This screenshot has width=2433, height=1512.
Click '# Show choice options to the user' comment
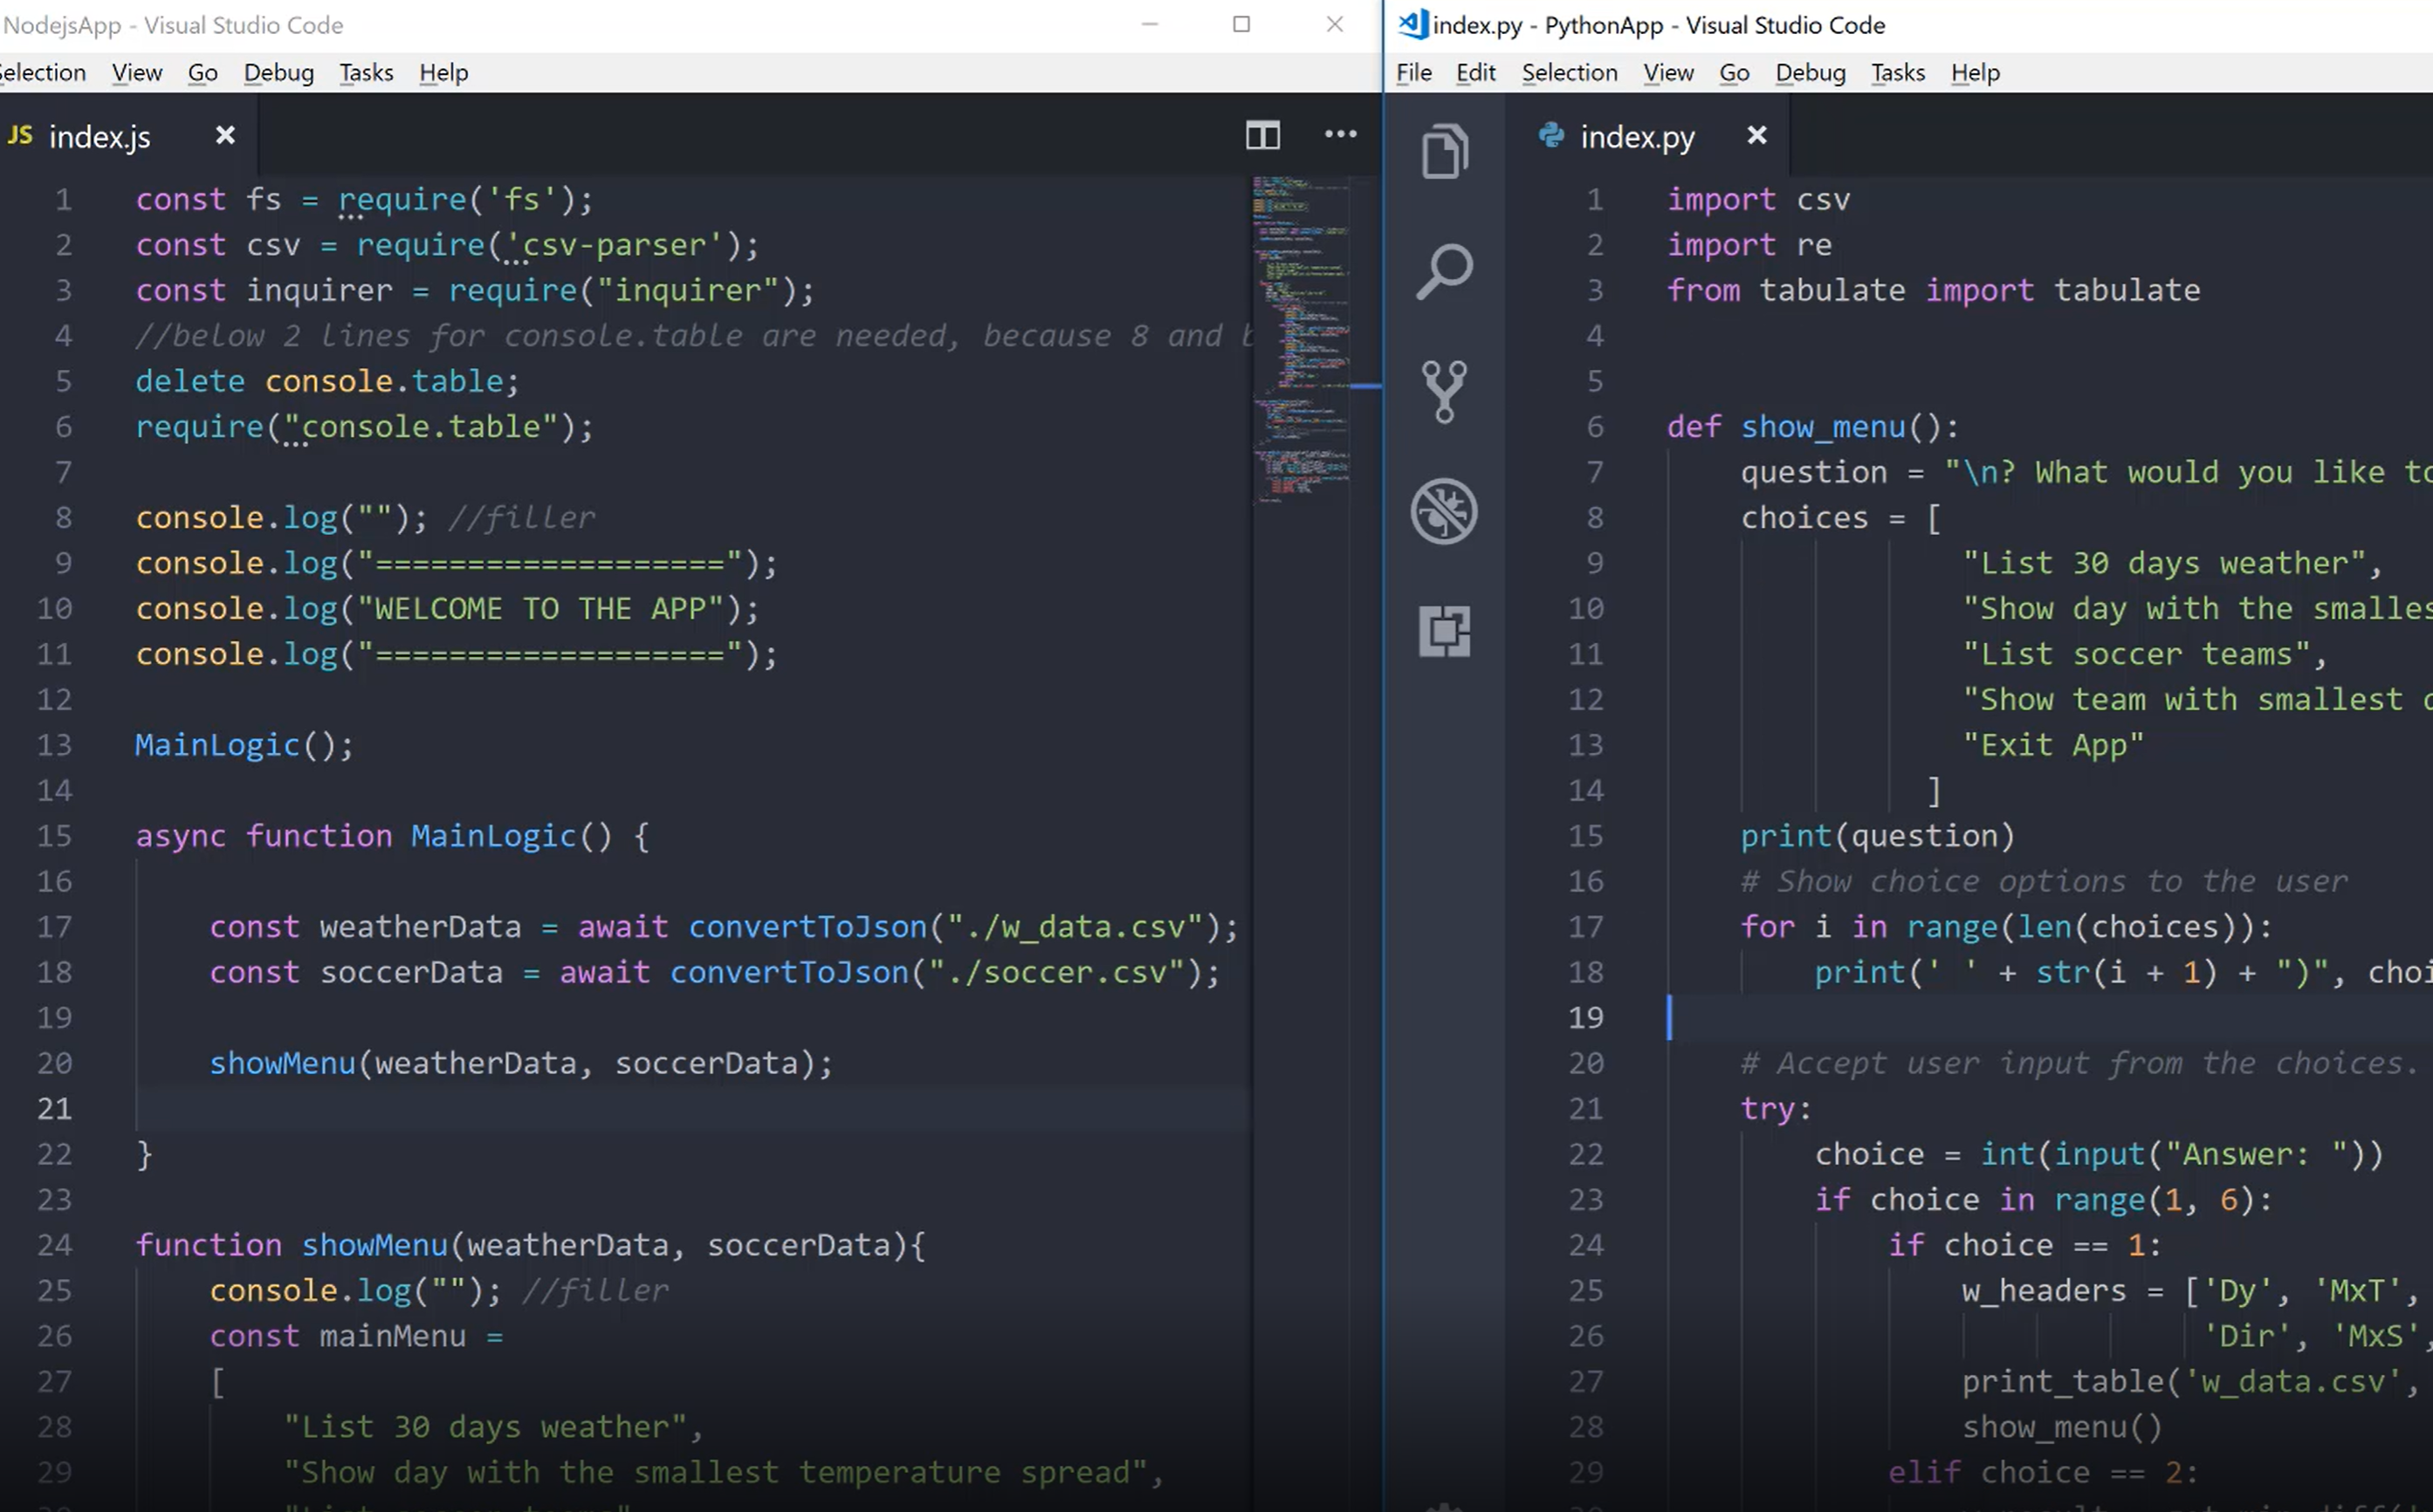[2044, 881]
